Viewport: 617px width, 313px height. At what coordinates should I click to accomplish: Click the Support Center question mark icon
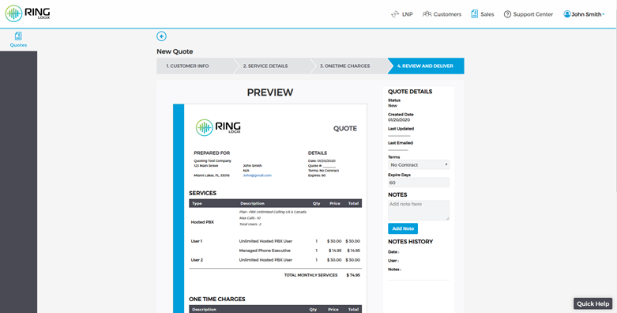click(508, 14)
